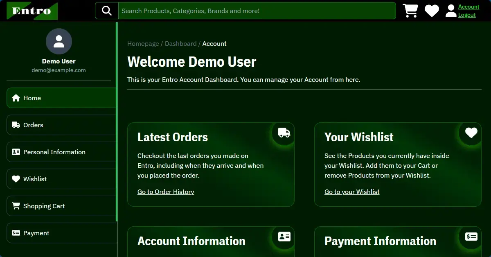Open the shopping cart icon in the header
Screen dimensions: 491x257
[x=410, y=10]
